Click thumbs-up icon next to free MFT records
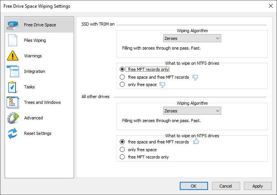This screenshot has width=277, height=195. pos(196,142)
